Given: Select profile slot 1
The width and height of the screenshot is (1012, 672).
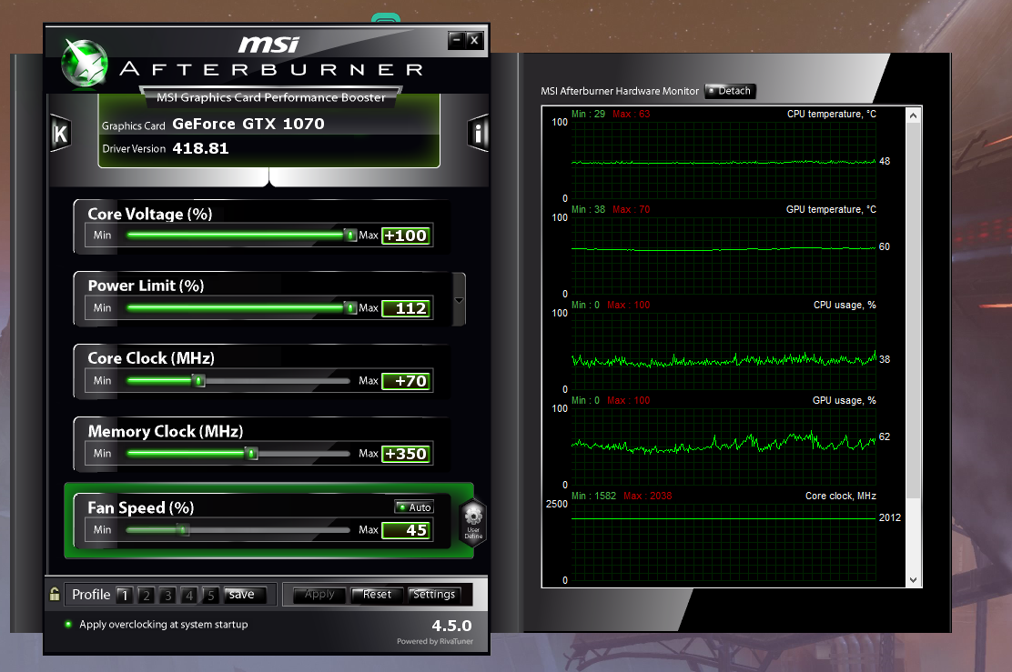Looking at the screenshot, I should (126, 595).
